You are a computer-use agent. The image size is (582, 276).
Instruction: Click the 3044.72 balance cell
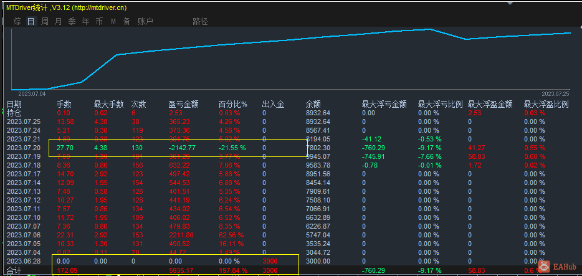click(318, 252)
